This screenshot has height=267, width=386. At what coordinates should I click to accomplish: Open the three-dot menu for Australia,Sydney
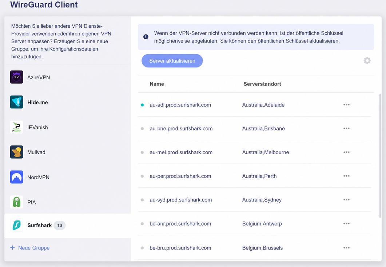pos(346,200)
